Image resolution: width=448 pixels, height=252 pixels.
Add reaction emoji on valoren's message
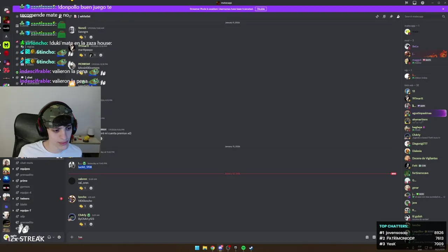[91, 188]
